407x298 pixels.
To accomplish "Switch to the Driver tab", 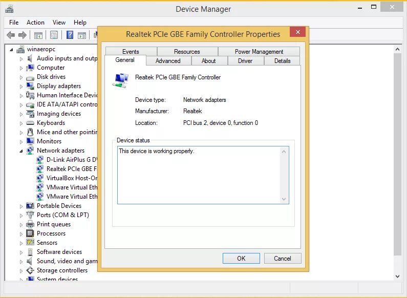I will point(245,61).
